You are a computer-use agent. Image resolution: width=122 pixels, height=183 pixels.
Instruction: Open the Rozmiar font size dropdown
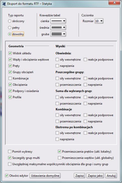click(99, 21)
